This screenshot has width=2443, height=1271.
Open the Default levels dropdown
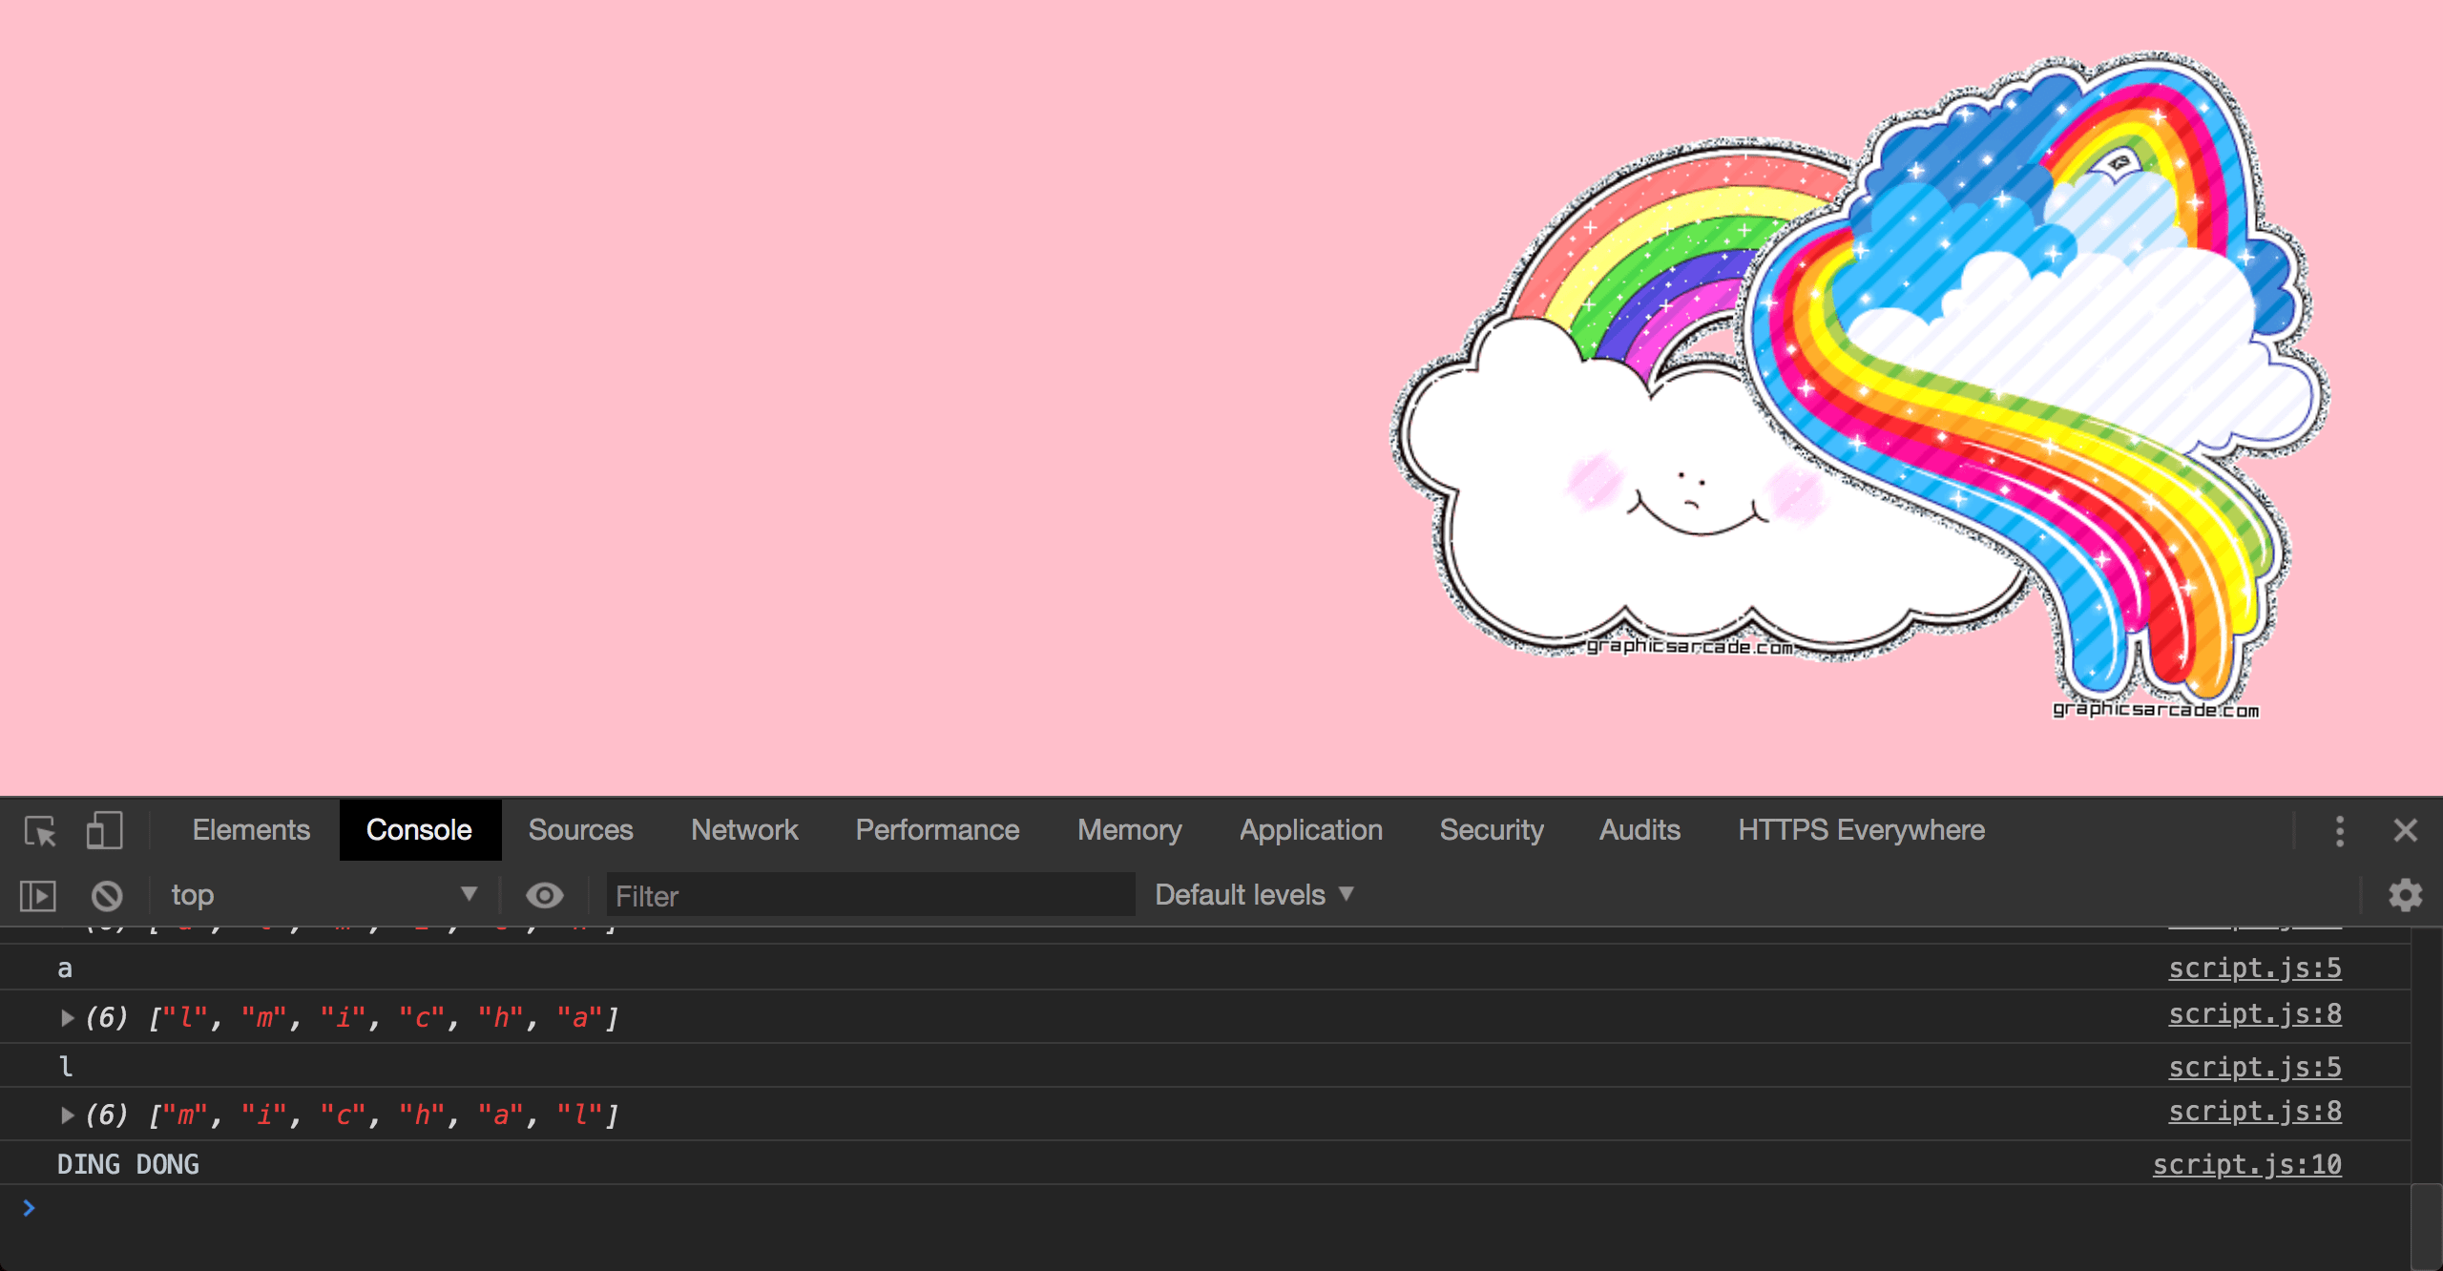1254,895
